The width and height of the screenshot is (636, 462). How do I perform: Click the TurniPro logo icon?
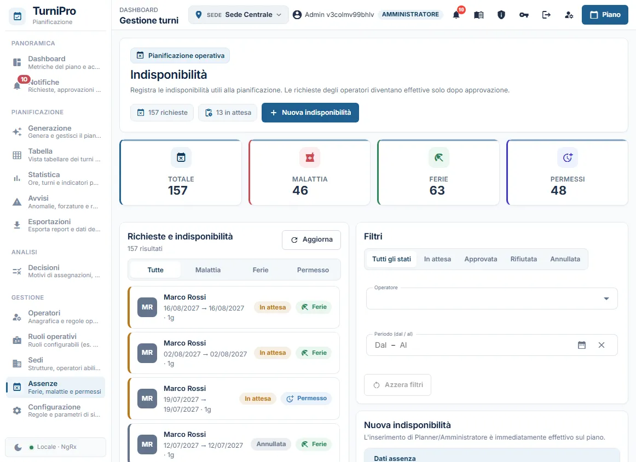pos(18,16)
